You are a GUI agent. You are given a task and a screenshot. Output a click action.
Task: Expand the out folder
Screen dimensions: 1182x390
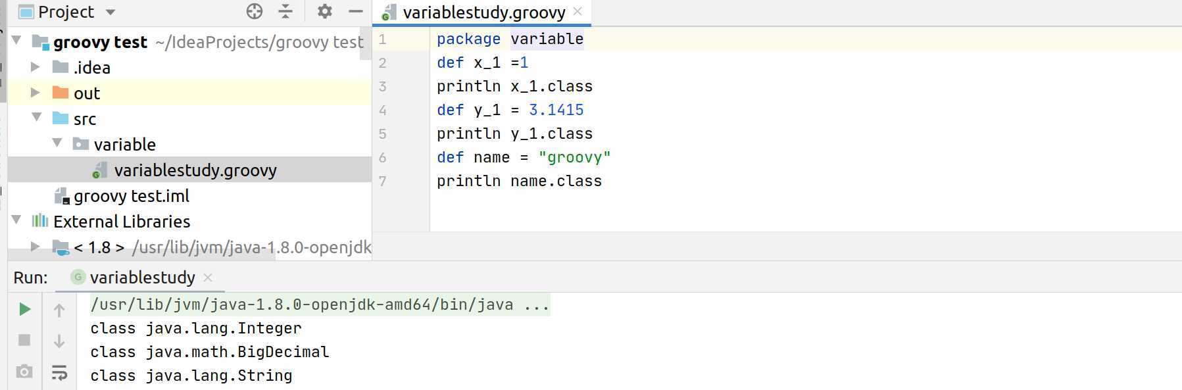pyautogui.click(x=36, y=93)
